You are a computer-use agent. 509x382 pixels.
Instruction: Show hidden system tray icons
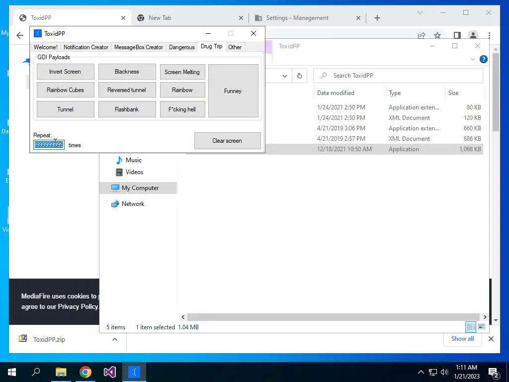(421, 372)
